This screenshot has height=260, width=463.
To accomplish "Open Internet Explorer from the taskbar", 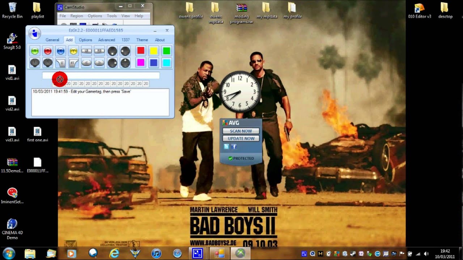I will click(x=114, y=253).
